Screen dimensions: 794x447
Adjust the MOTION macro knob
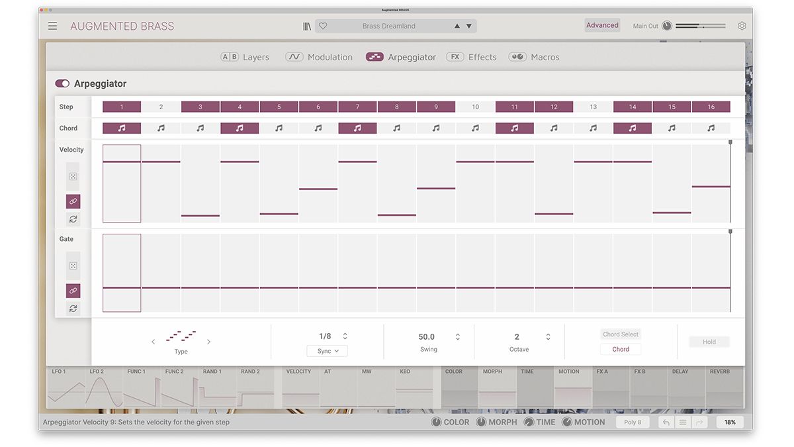[x=567, y=422]
